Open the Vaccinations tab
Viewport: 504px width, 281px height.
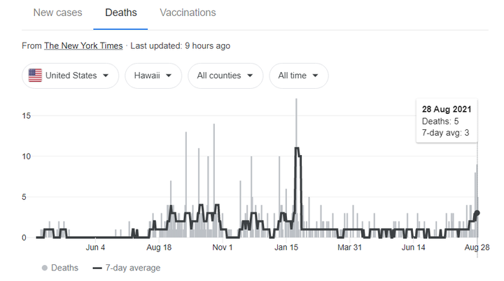click(188, 13)
